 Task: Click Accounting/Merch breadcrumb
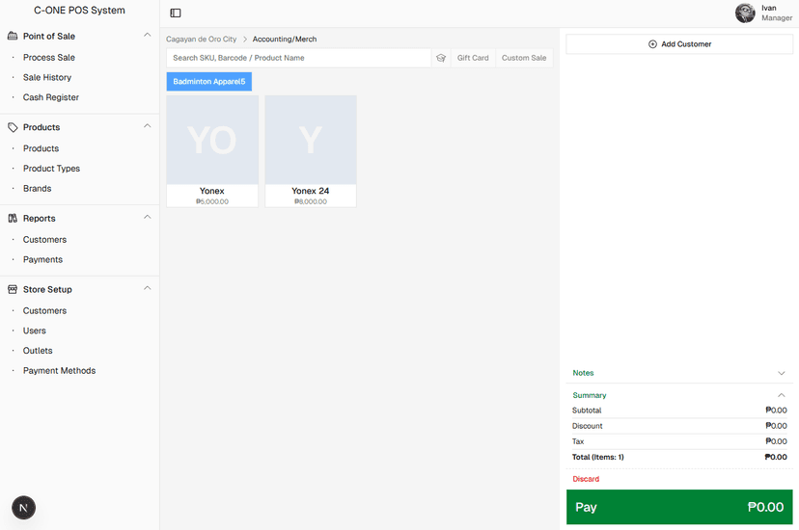[285, 40]
